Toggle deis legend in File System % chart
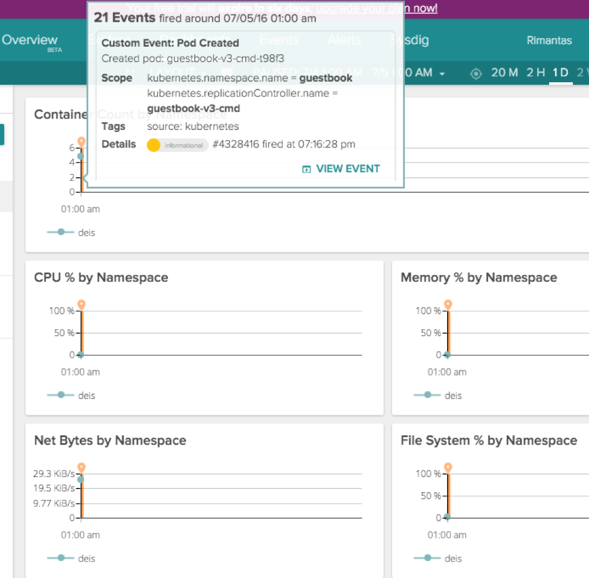The width and height of the screenshot is (589, 578). point(437,558)
